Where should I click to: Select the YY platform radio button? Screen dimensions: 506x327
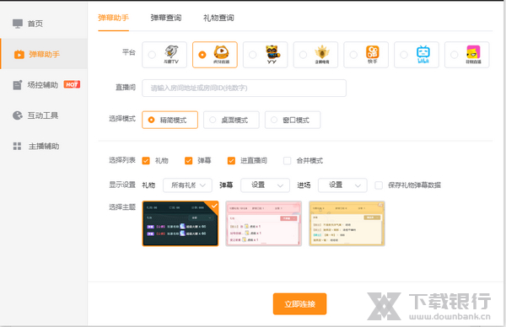coord(253,55)
